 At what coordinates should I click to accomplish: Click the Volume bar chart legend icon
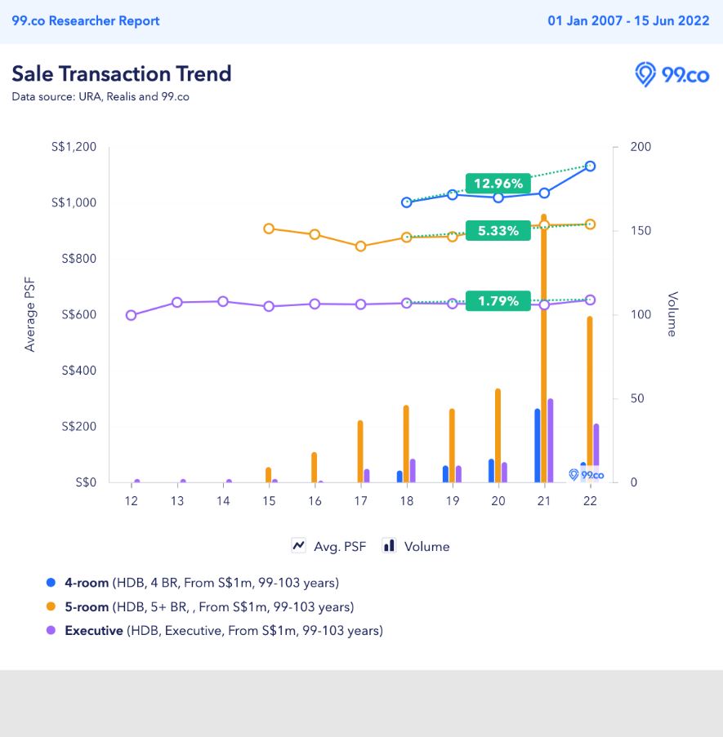tap(390, 546)
